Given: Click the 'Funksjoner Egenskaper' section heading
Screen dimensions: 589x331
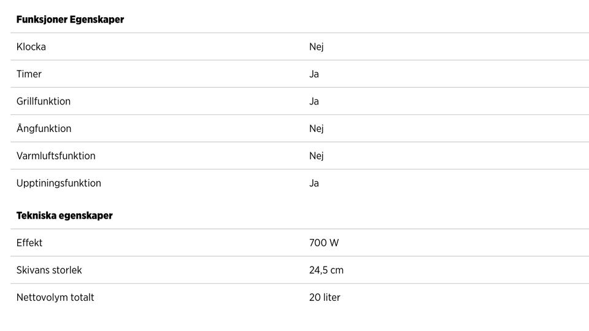Looking at the screenshot, I should 70,20.
